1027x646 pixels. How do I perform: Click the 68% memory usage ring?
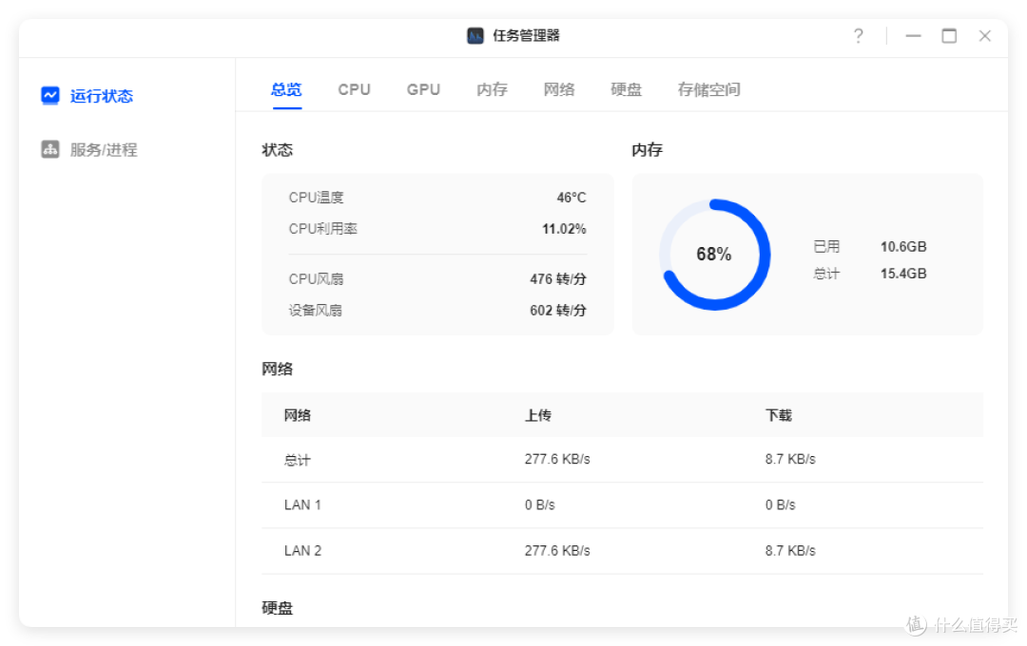pyautogui.click(x=714, y=255)
